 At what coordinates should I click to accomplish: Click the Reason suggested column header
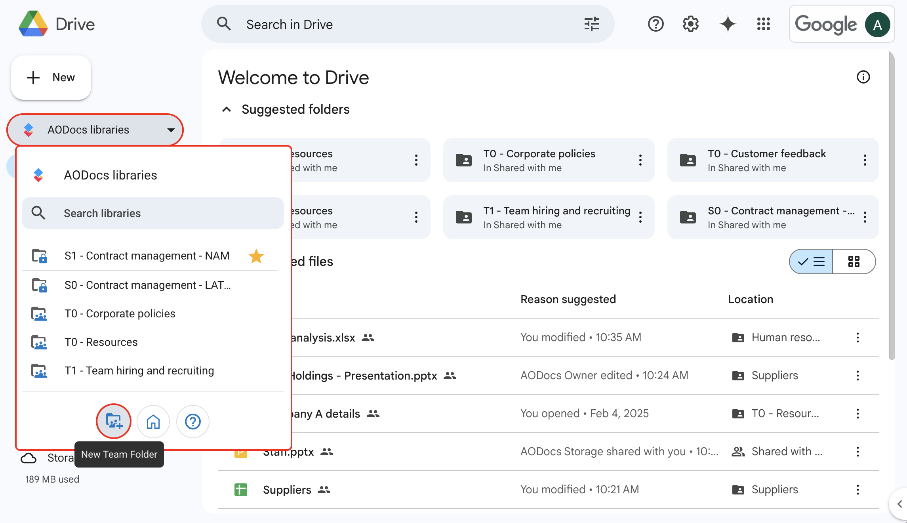568,300
